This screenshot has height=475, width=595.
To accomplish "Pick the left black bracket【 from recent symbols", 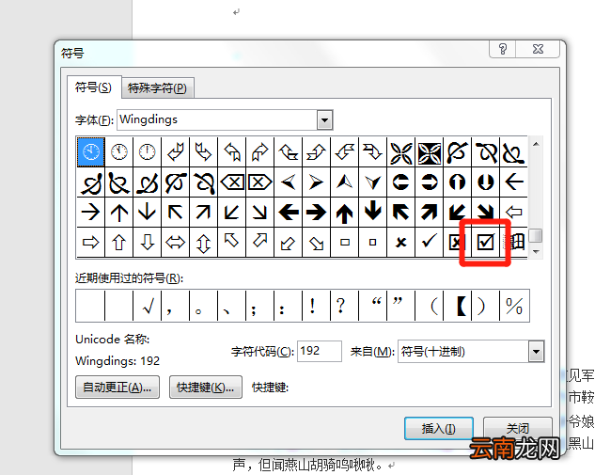I will [x=457, y=306].
